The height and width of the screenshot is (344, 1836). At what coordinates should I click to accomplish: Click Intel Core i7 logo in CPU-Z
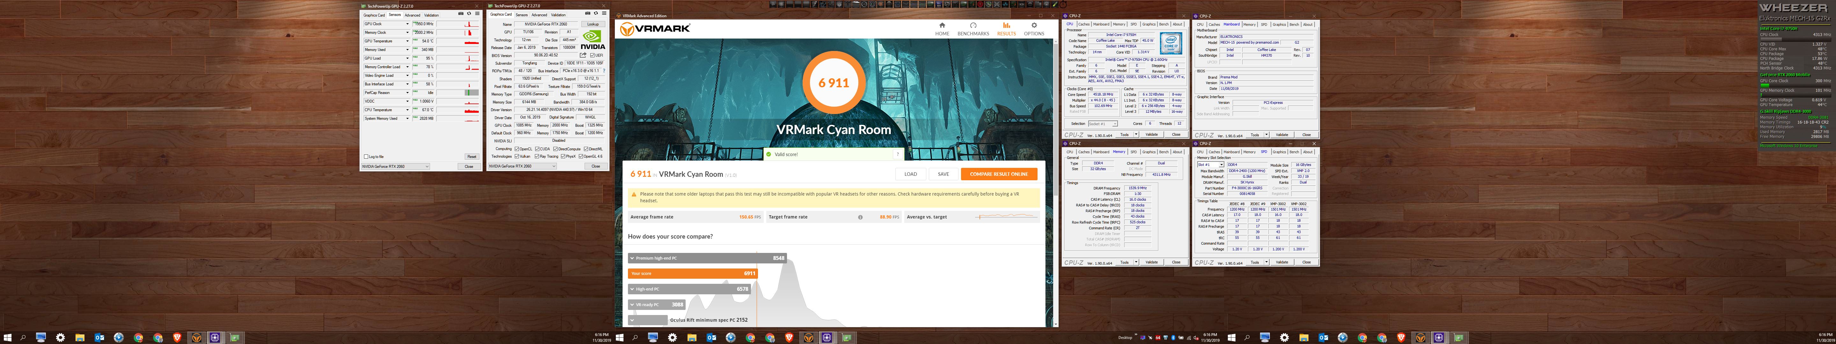pyautogui.click(x=1171, y=43)
